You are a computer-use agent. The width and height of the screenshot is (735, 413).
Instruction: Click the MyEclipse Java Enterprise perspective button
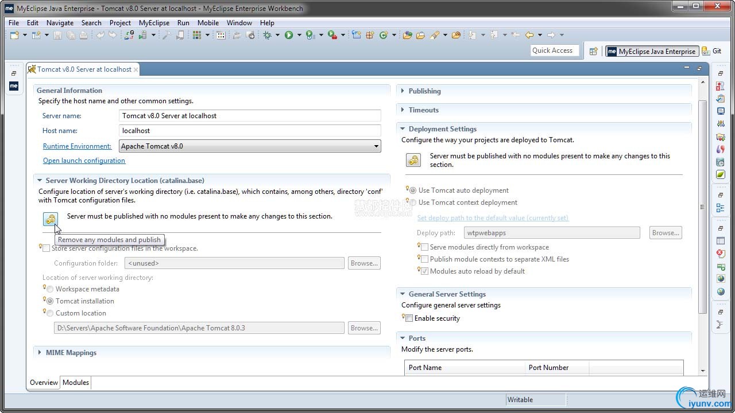click(652, 51)
